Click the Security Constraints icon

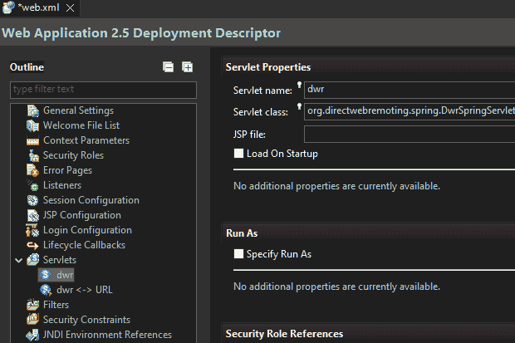pos(33,320)
